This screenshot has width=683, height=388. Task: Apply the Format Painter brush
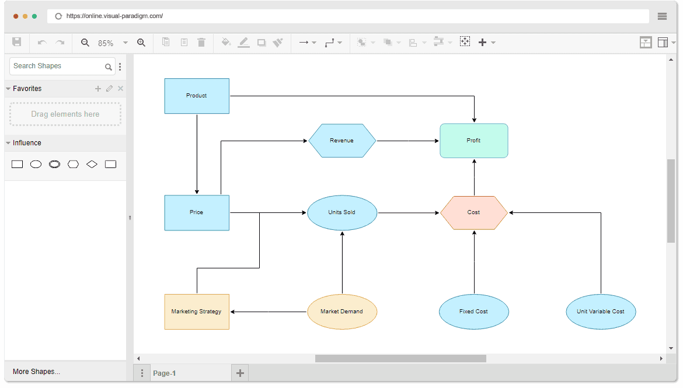278,42
